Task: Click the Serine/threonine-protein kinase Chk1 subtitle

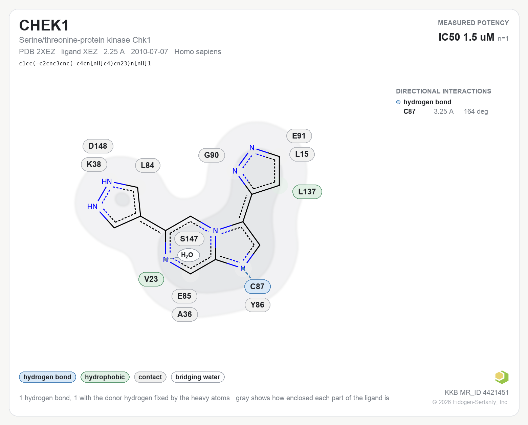Action: point(85,40)
